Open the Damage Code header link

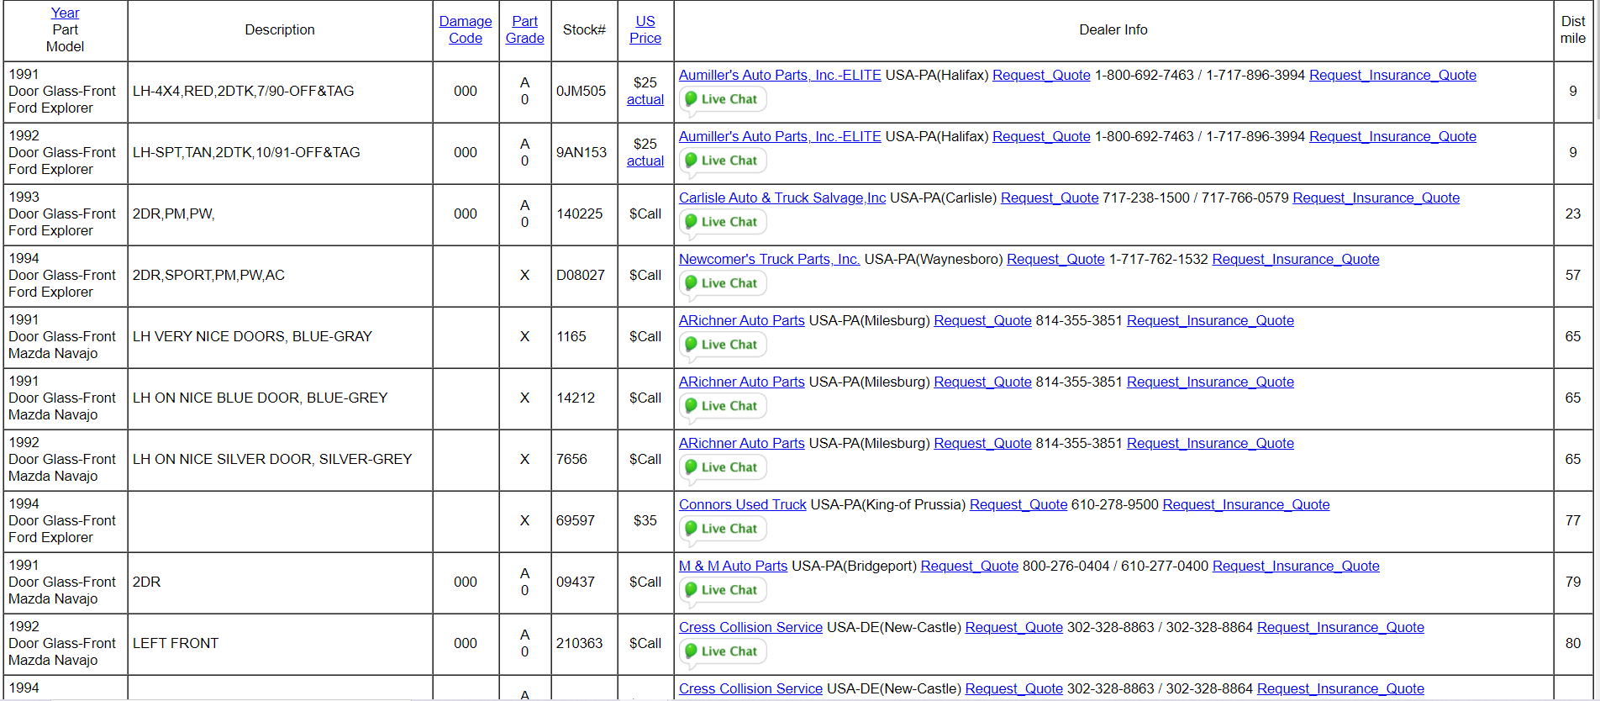466,29
